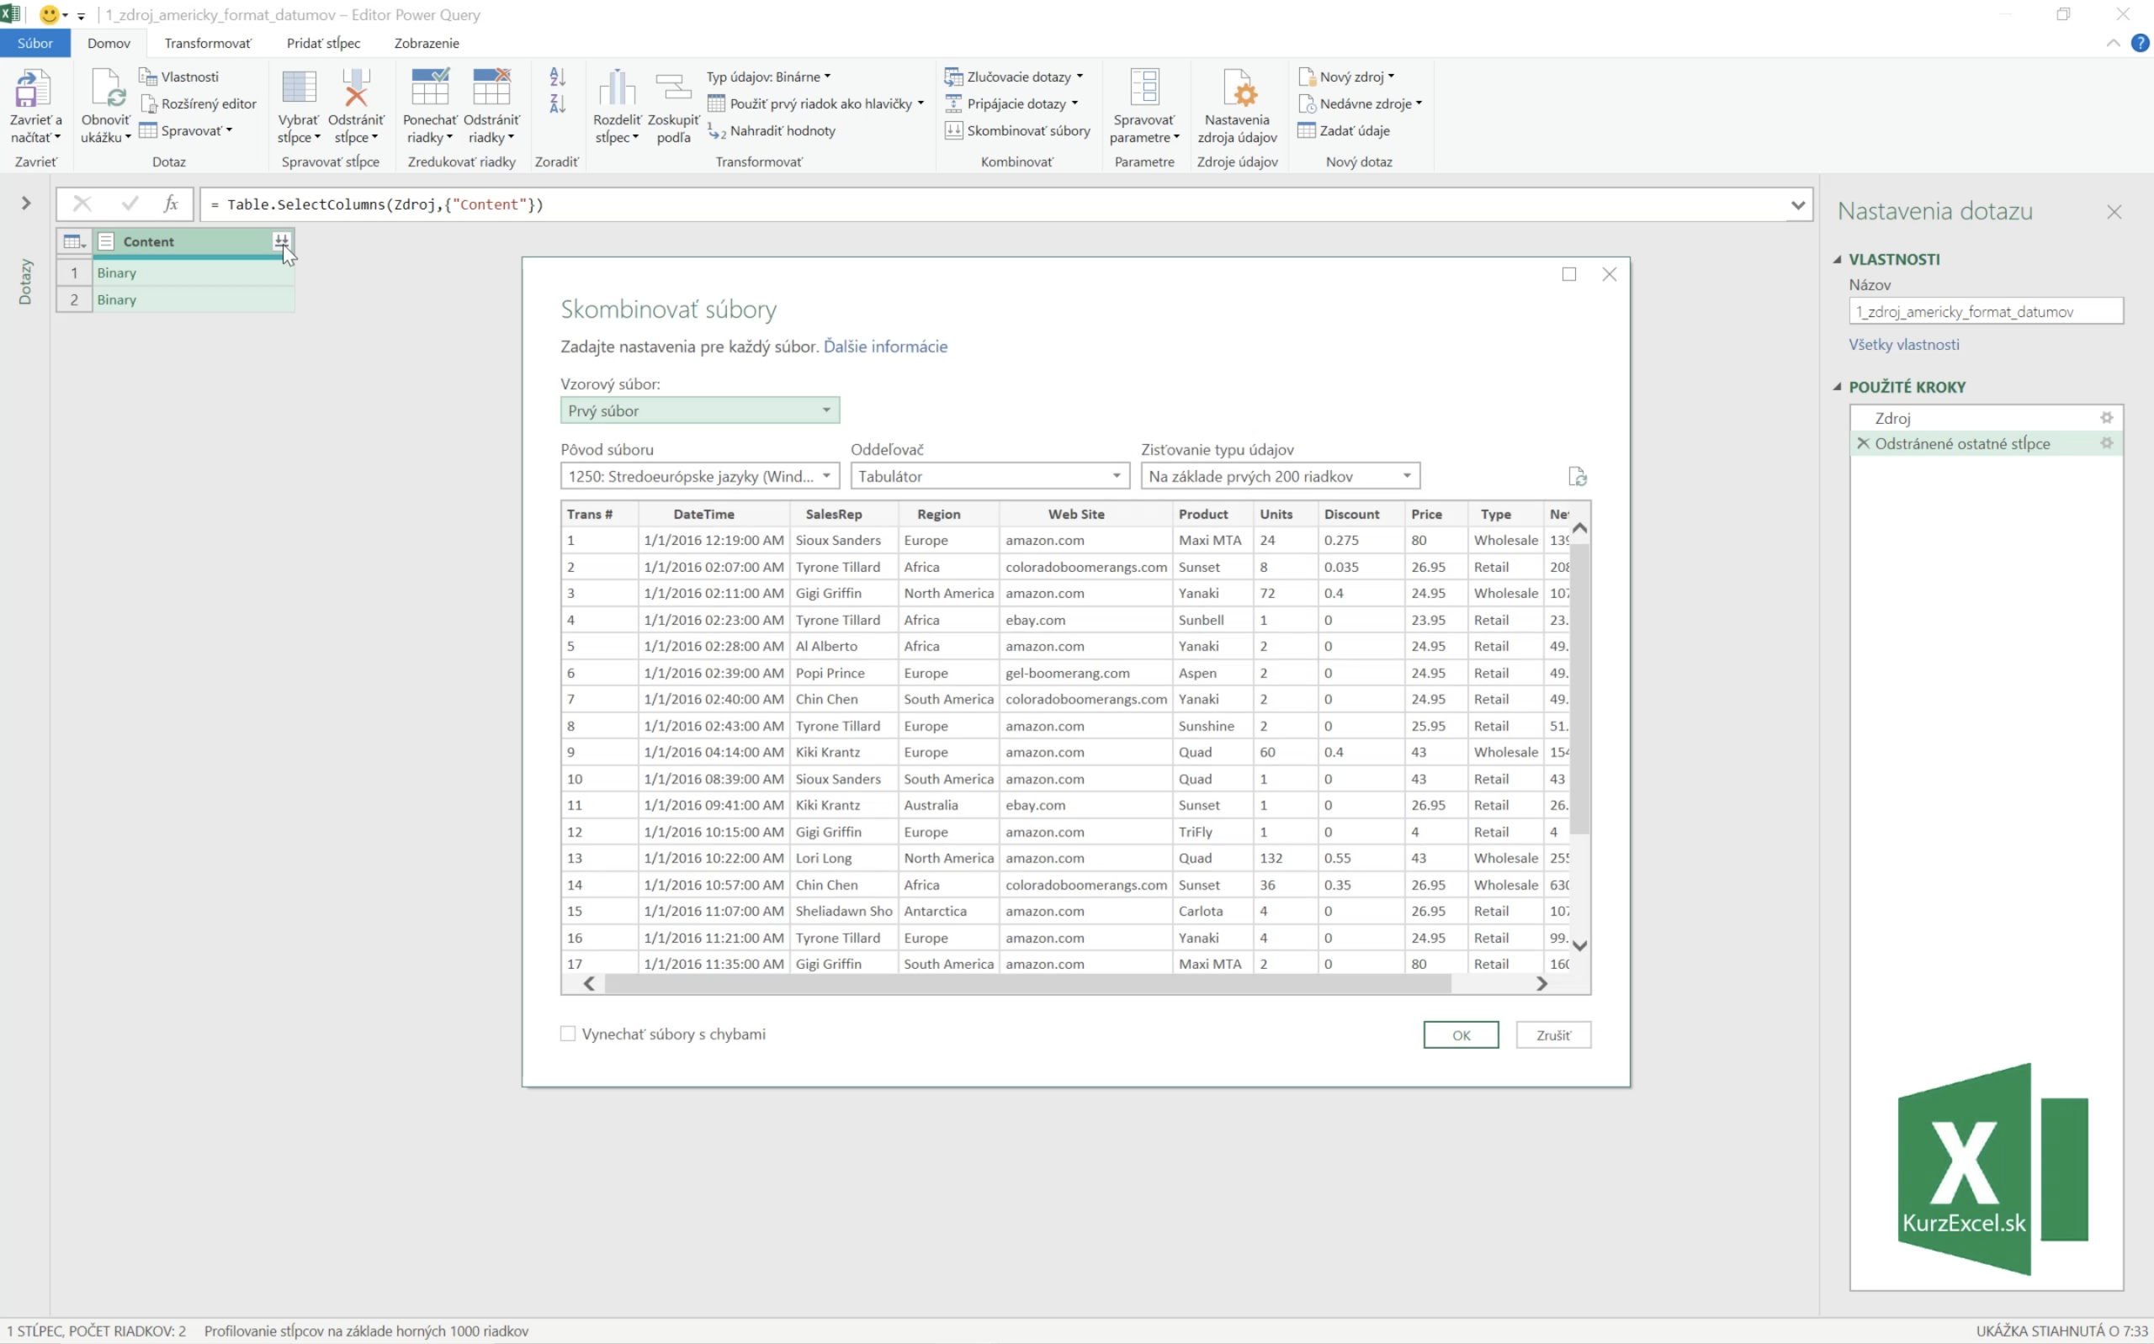
Task: Maximize the Skombinovať súbory dialog
Action: tap(1569, 274)
